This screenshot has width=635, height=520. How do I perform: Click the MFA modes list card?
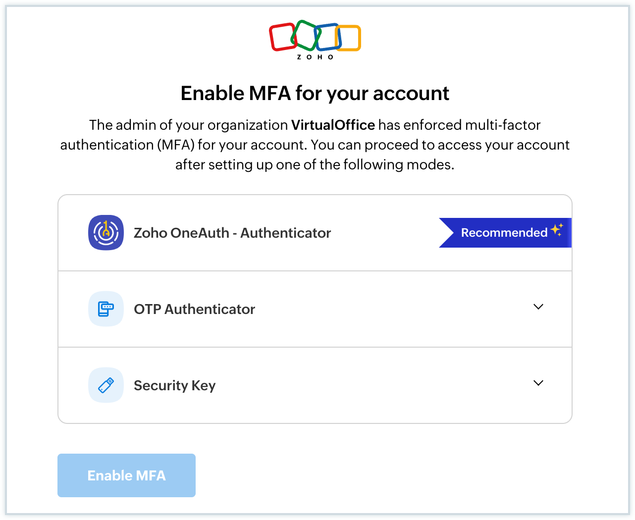[315, 309]
